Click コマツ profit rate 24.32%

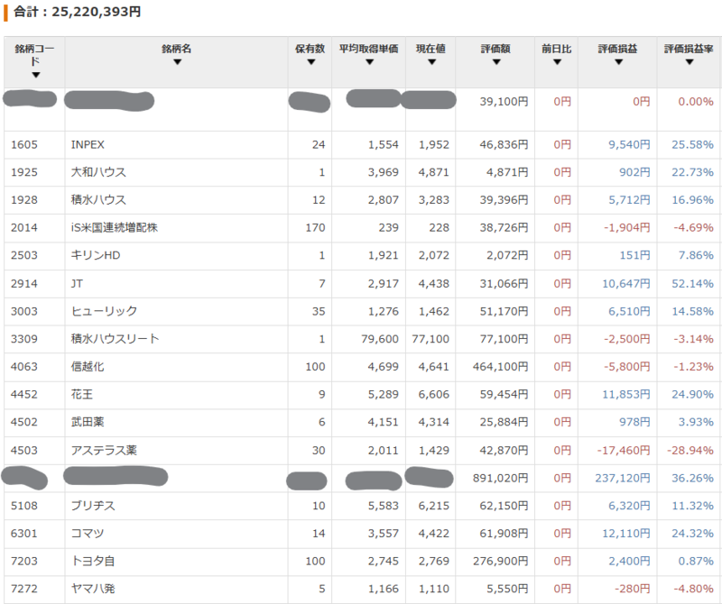692,533
